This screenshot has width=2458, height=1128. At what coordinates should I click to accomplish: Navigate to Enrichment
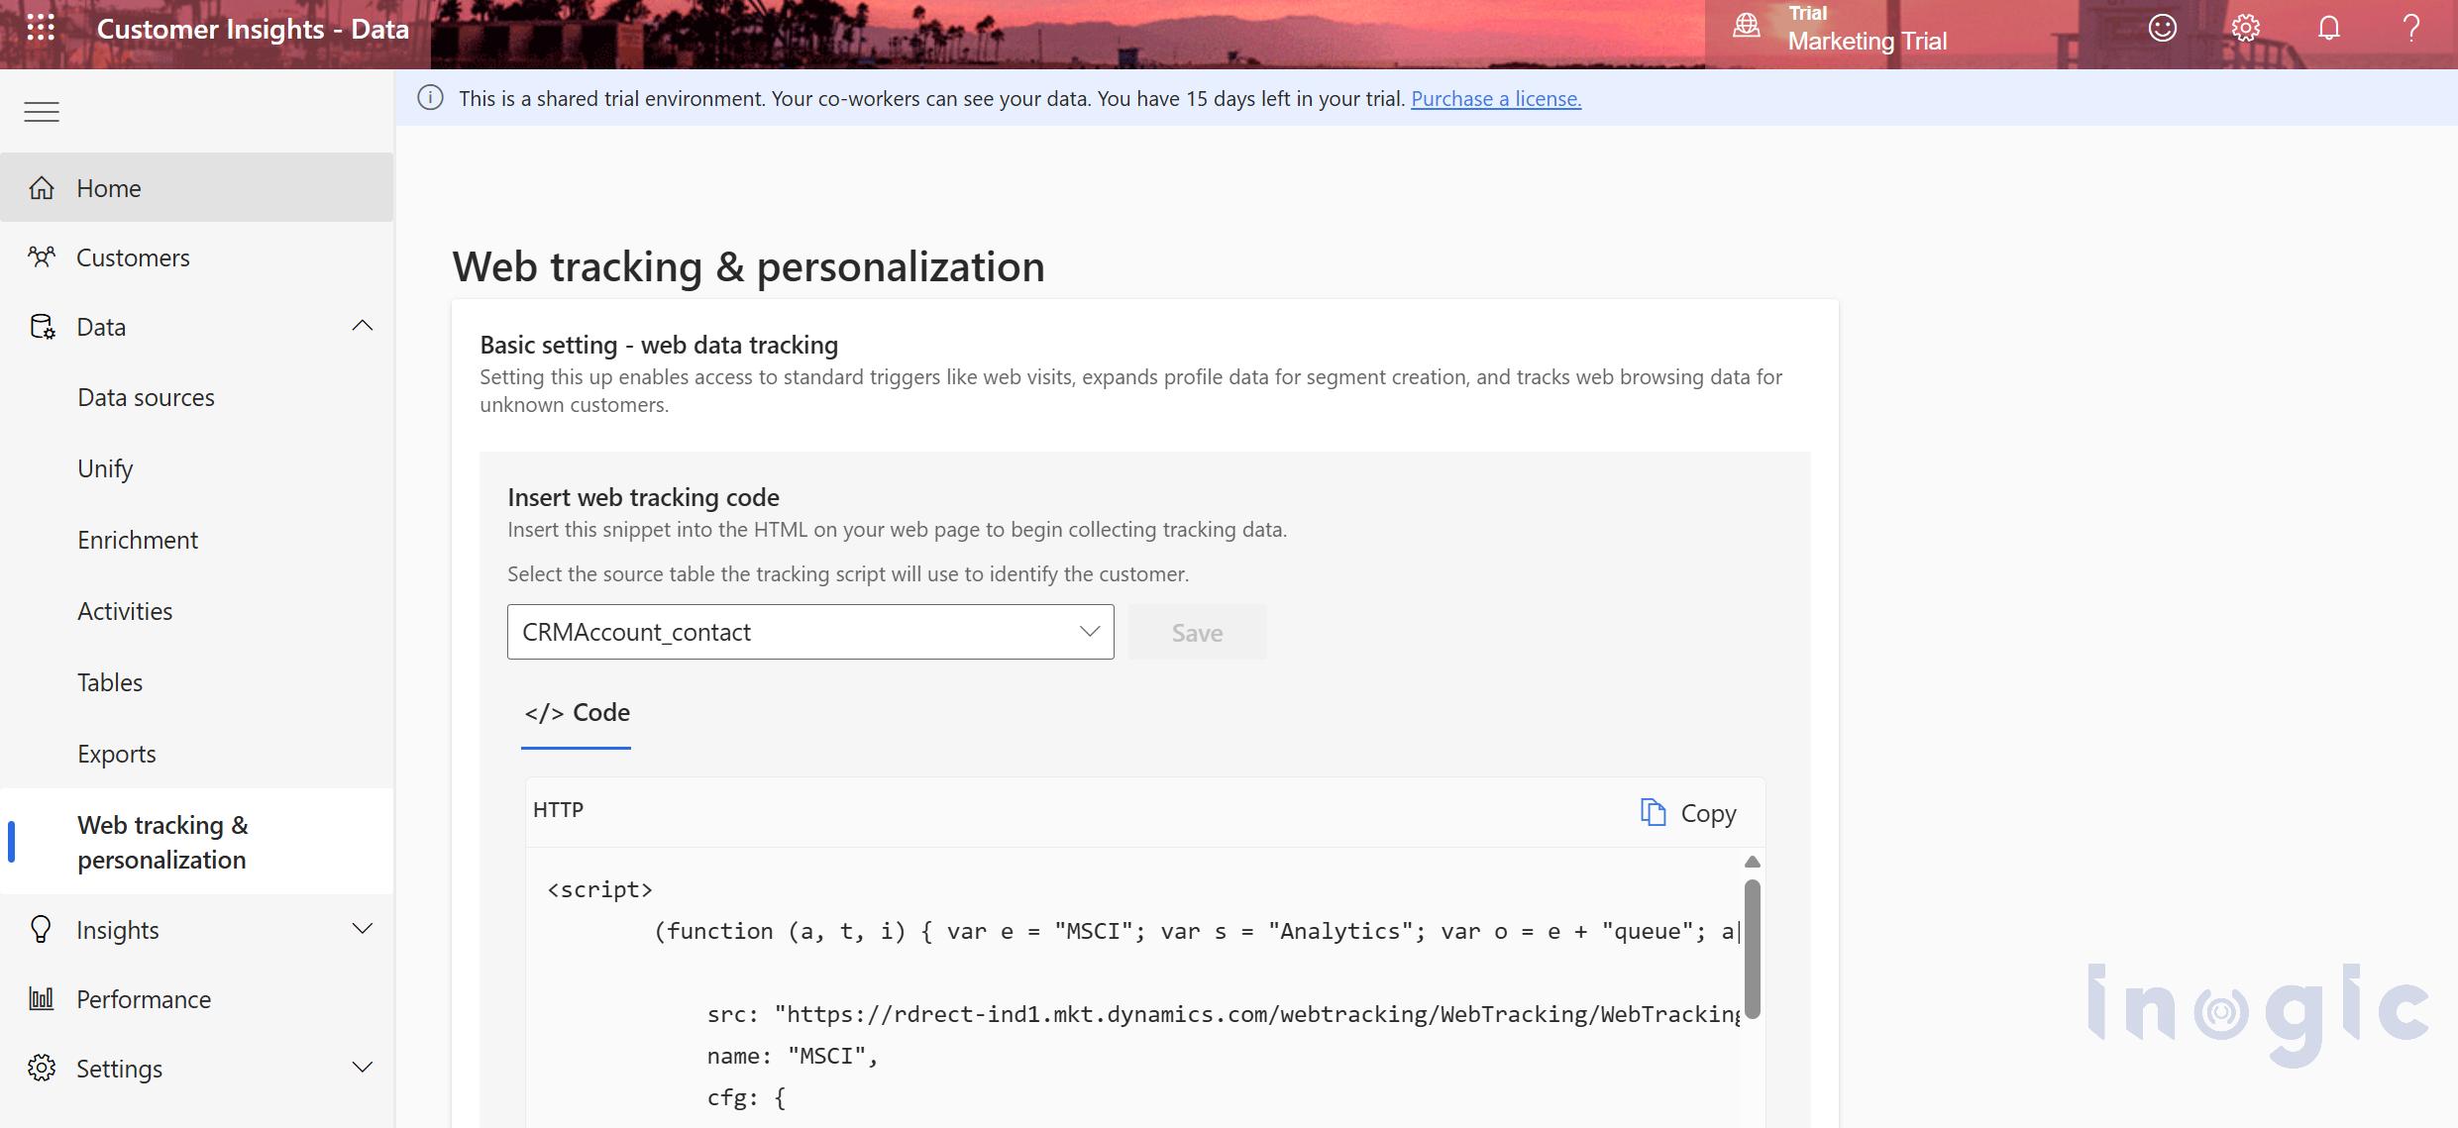click(138, 540)
